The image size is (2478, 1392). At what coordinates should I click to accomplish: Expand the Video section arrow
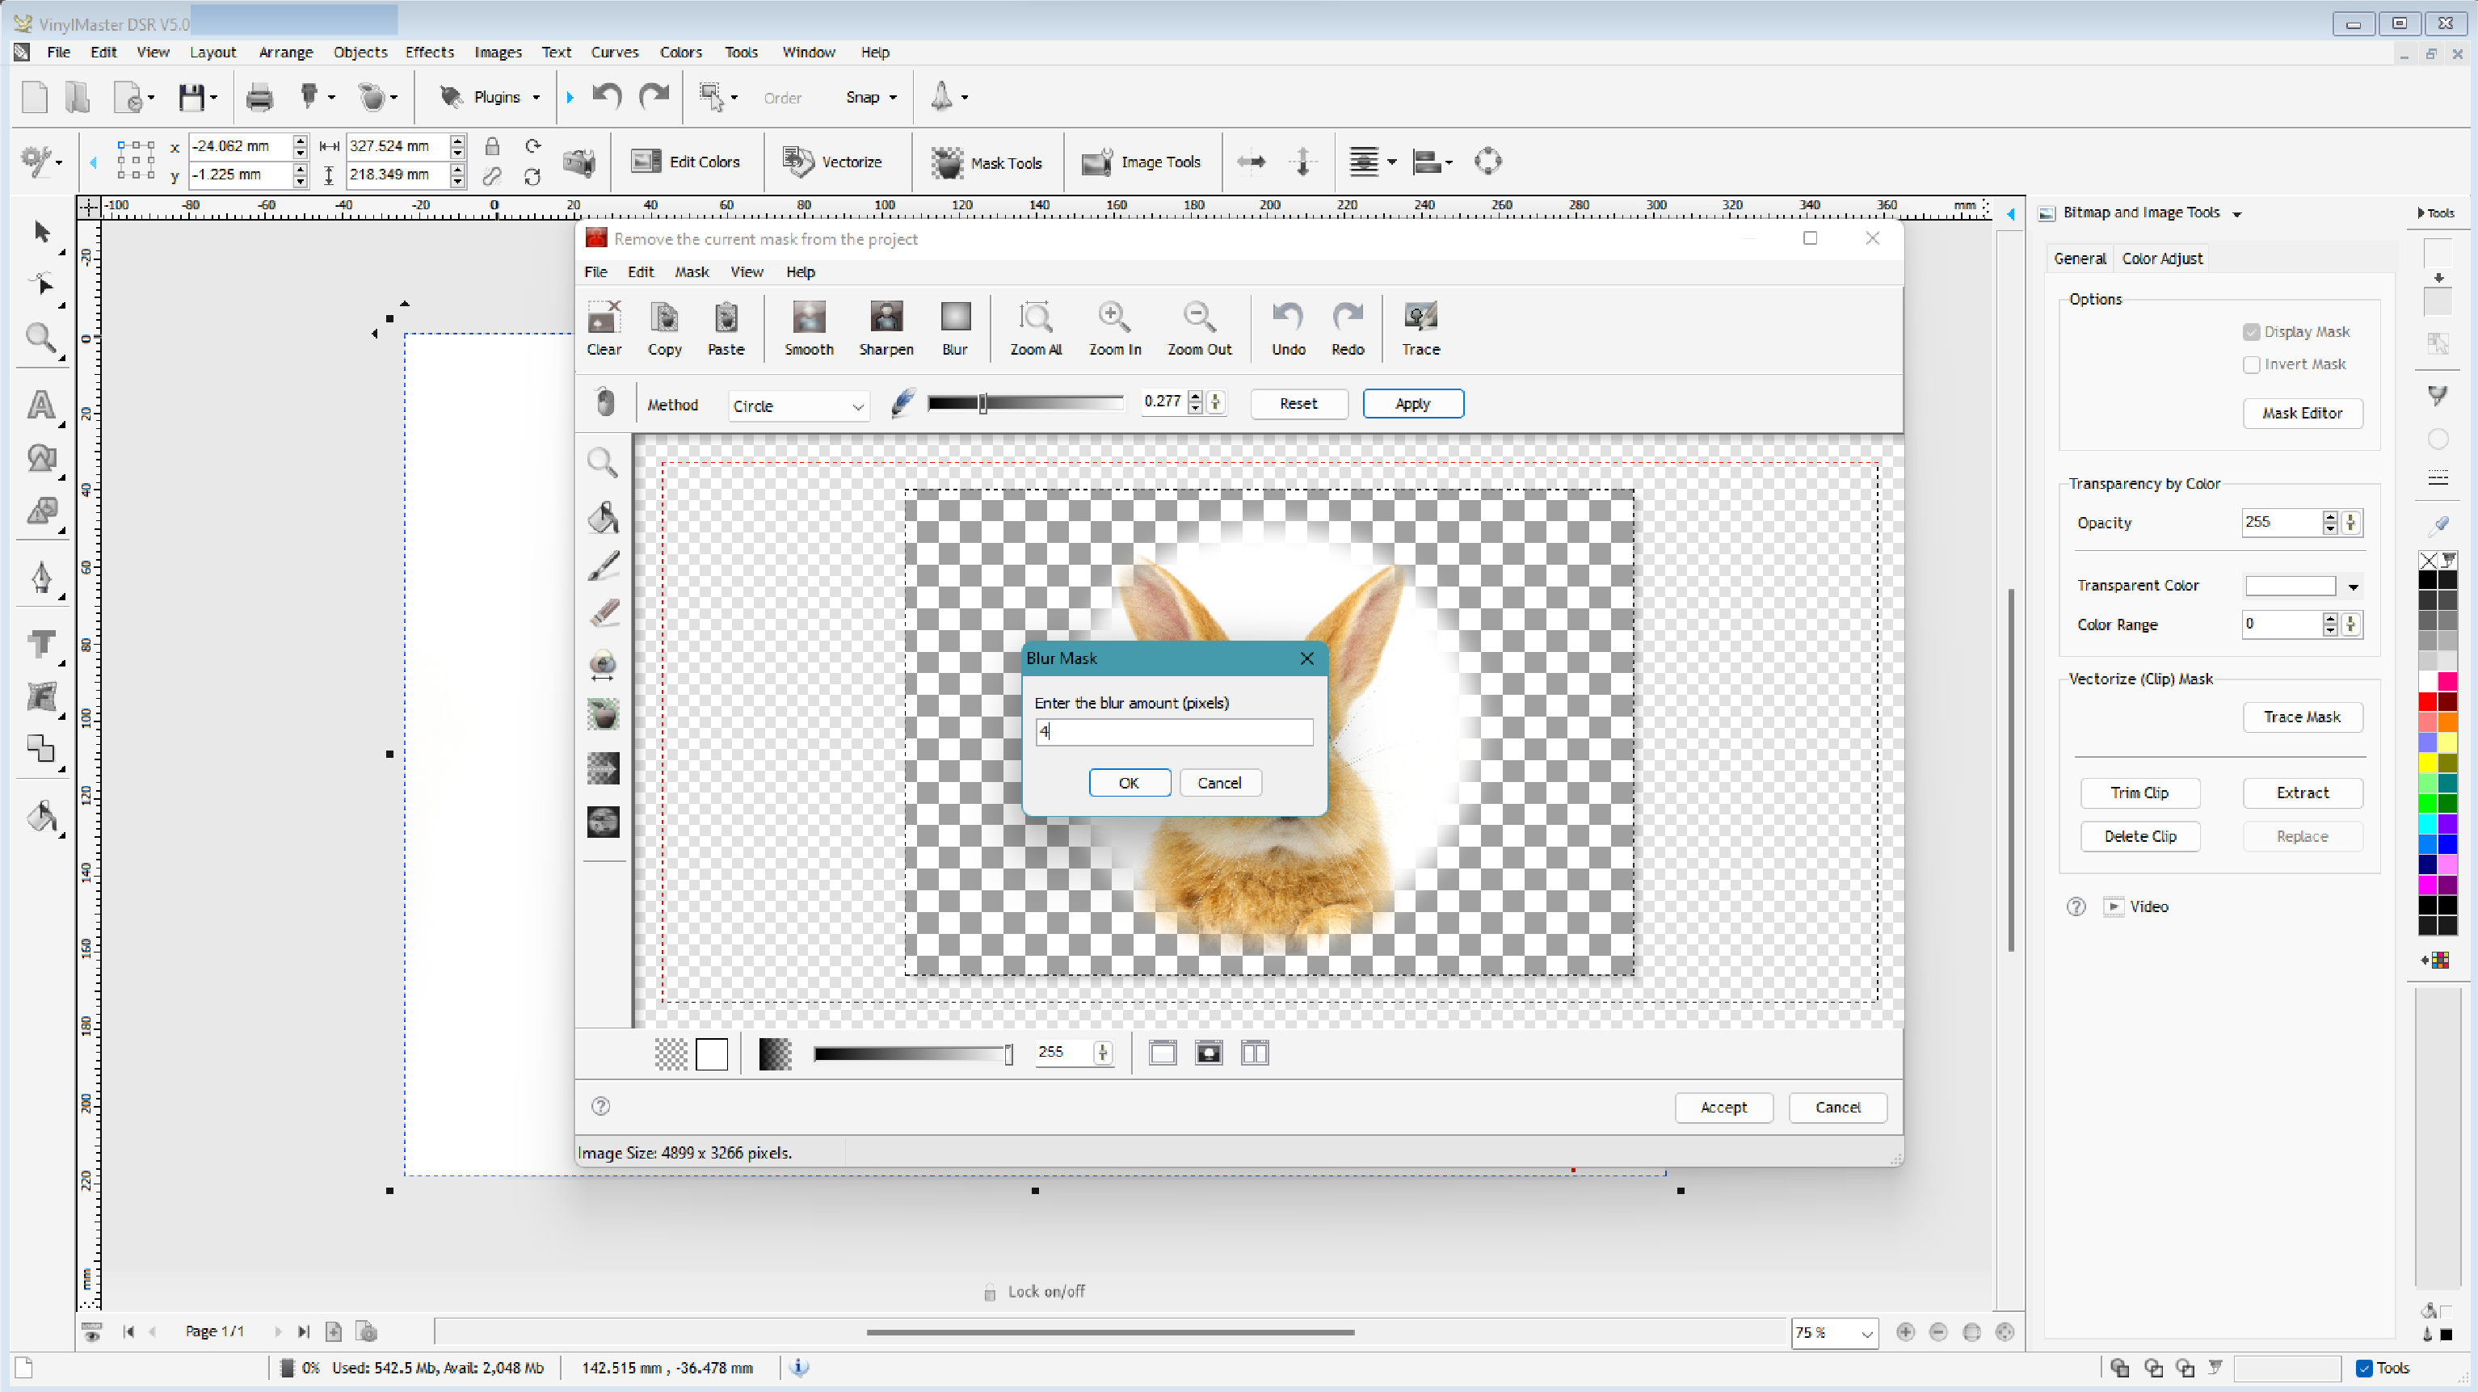click(2113, 906)
